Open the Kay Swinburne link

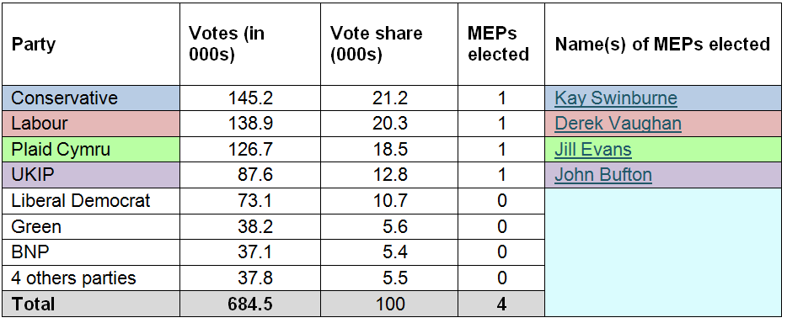pos(616,98)
